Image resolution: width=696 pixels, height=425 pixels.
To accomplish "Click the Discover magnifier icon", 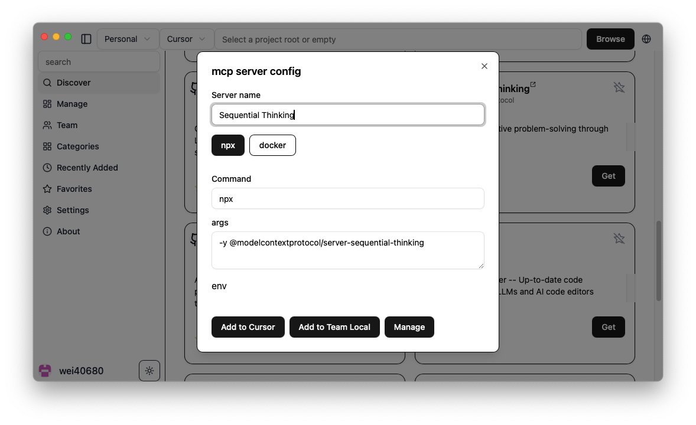I will pyautogui.click(x=47, y=83).
